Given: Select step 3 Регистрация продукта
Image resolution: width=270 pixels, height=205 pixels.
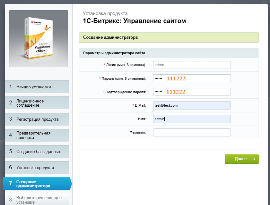Looking at the screenshot, I should click(37, 119).
